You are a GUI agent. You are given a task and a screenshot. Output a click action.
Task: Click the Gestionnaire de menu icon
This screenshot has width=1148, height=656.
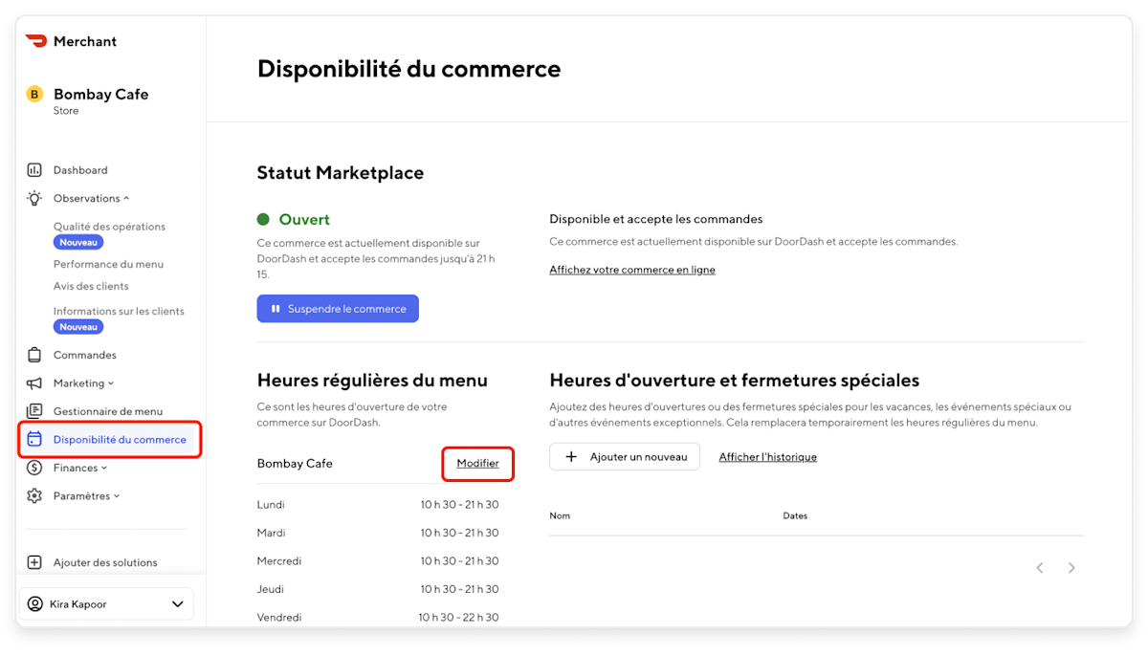[x=34, y=411]
